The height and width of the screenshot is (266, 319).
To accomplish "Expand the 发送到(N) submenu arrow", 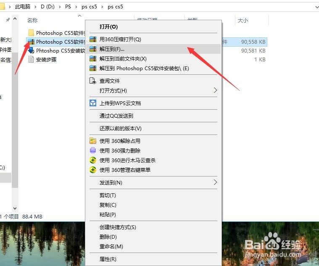I will click(215, 182).
